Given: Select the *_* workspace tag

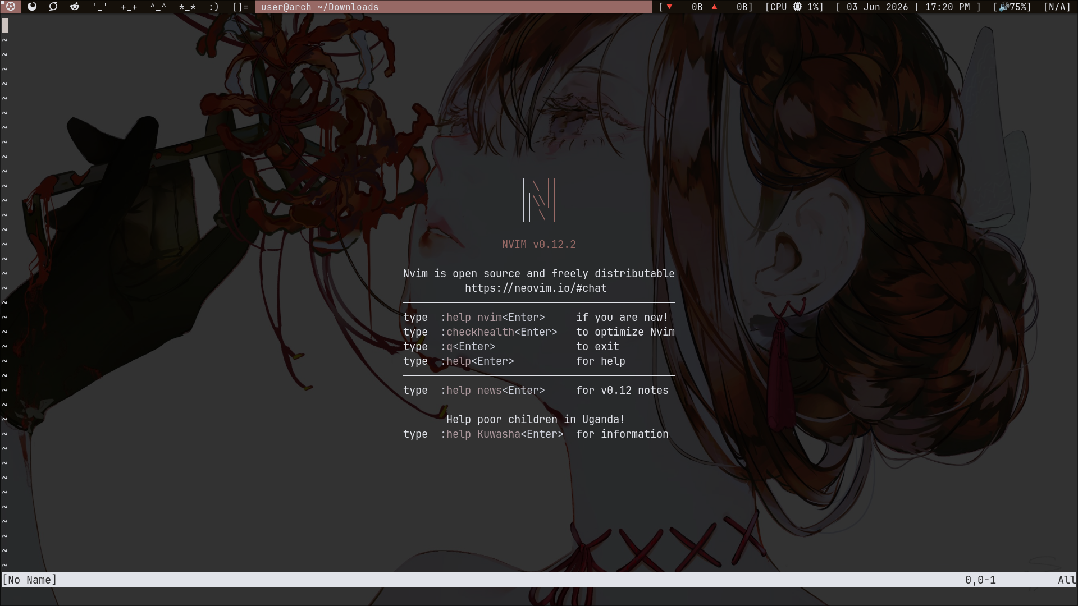Looking at the screenshot, I should click(188, 7).
